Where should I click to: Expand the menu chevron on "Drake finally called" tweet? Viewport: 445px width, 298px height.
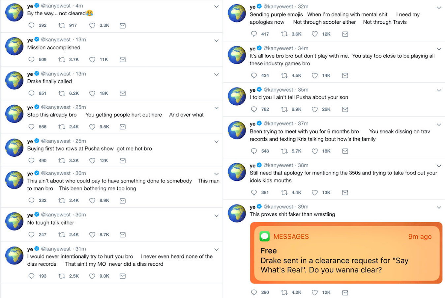click(x=217, y=75)
